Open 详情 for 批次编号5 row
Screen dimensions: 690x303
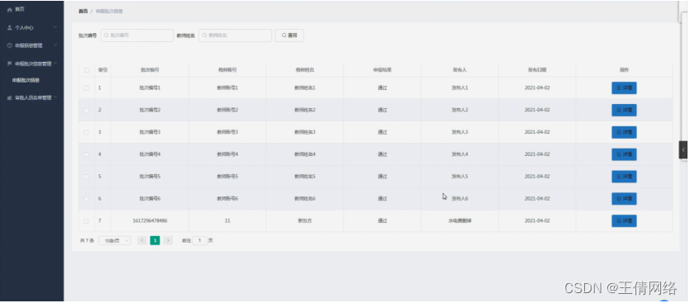tap(624, 177)
